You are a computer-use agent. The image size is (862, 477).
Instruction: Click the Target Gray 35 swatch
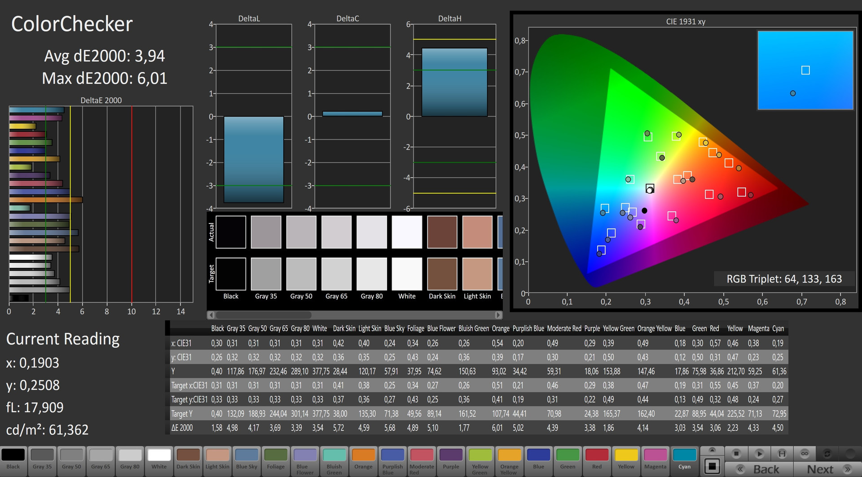(266, 274)
